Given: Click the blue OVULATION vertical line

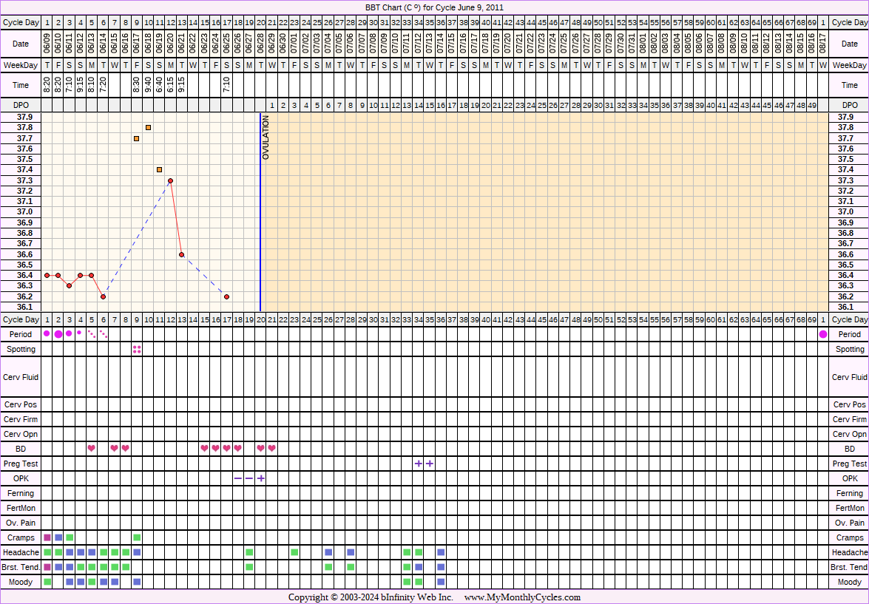Looking at the screenshot, I should click(260, 211).
